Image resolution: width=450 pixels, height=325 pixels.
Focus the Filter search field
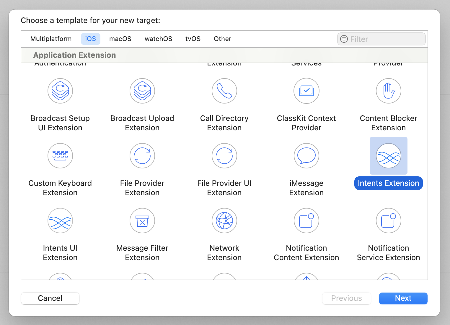381,39
